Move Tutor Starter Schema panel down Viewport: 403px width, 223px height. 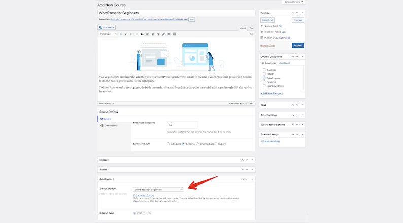[297, 125]
